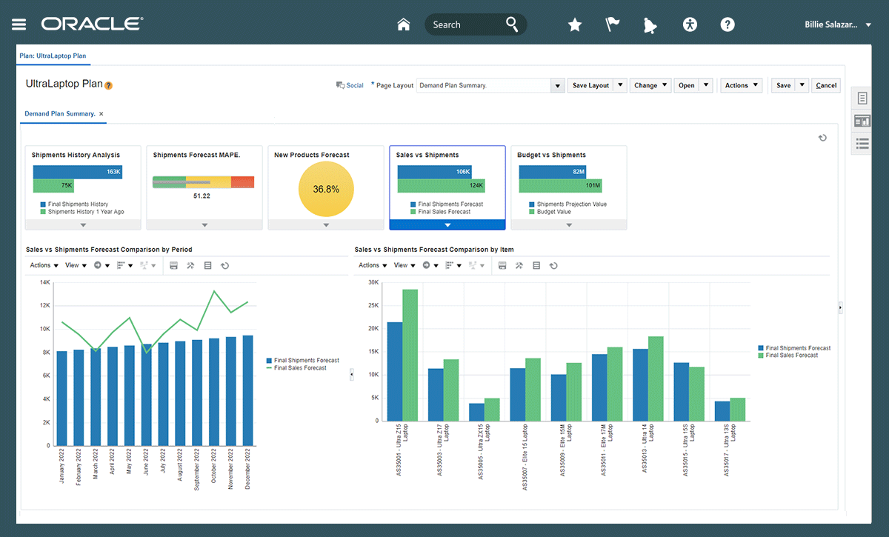
Task: Click the Shipments Forecast MAPE gauge bar
Action: (x=203, y=182)
